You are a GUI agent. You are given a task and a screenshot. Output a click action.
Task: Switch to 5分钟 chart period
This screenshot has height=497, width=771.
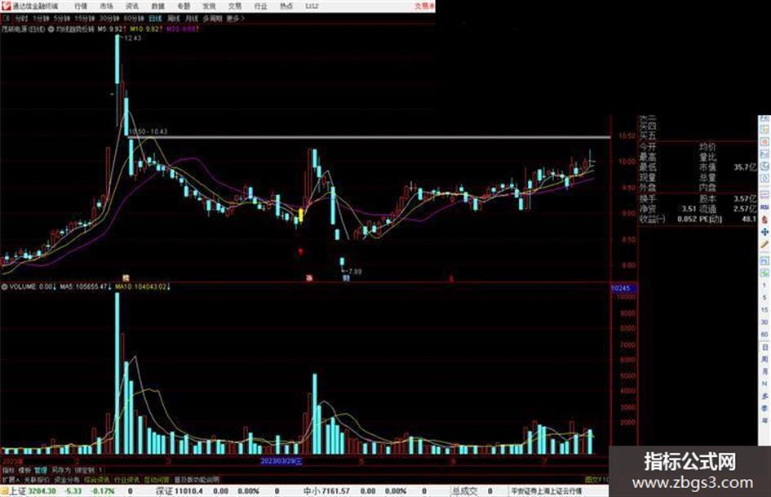[61, 18]
